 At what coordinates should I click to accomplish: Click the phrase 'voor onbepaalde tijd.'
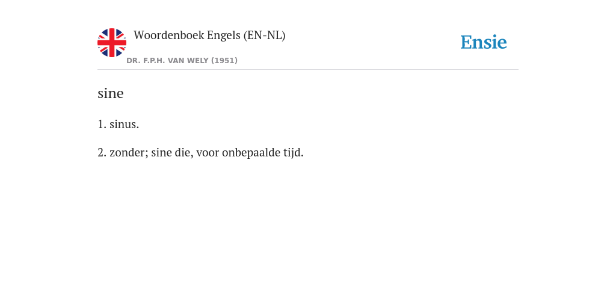(x=250, y=152)
